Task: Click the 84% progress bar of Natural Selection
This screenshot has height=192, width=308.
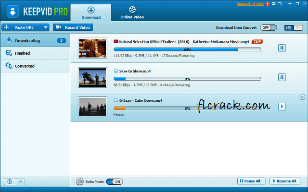Action: coord(187,49)
